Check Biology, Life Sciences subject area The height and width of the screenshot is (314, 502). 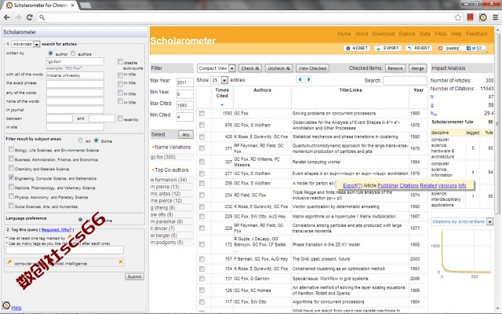[x=11, y=149]
